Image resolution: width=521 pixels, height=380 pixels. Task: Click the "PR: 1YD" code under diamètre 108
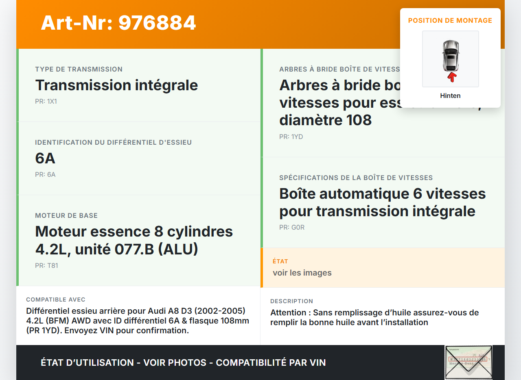[291, 137]
